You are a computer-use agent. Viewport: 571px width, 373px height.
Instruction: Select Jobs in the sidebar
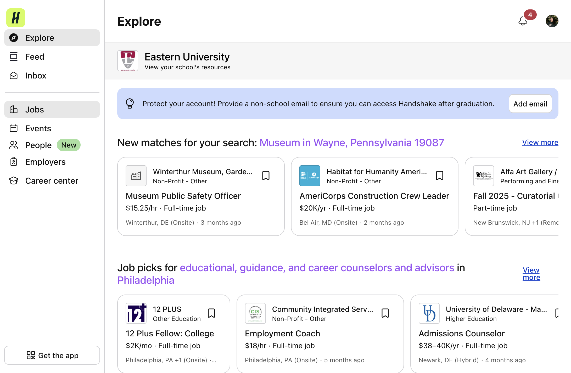tap(52, 109)
